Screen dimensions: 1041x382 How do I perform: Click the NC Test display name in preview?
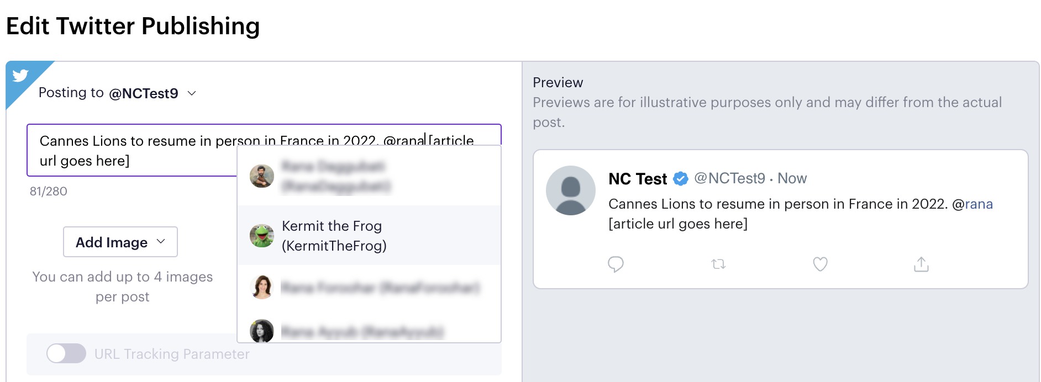tap(638, 179)
